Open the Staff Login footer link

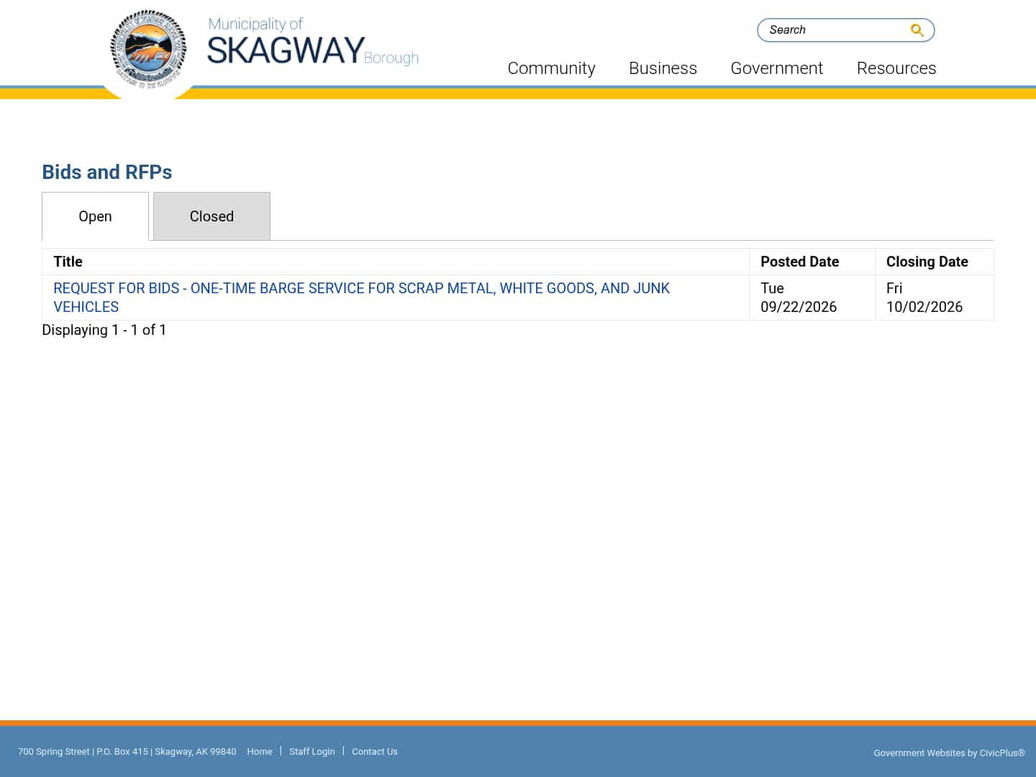(x=312, y=751)
